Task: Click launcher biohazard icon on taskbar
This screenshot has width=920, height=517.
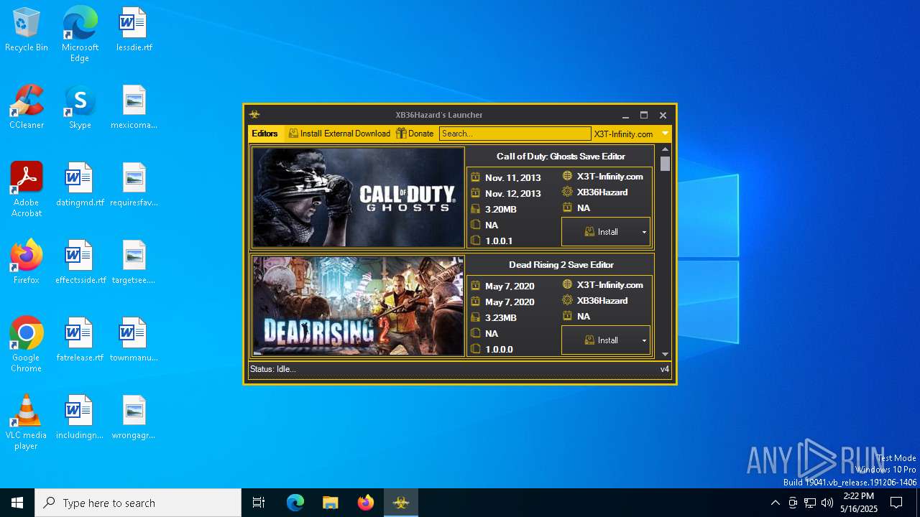Action: (401, 503)
